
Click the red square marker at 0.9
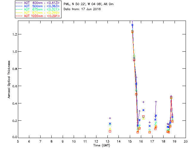pos(134,60)
